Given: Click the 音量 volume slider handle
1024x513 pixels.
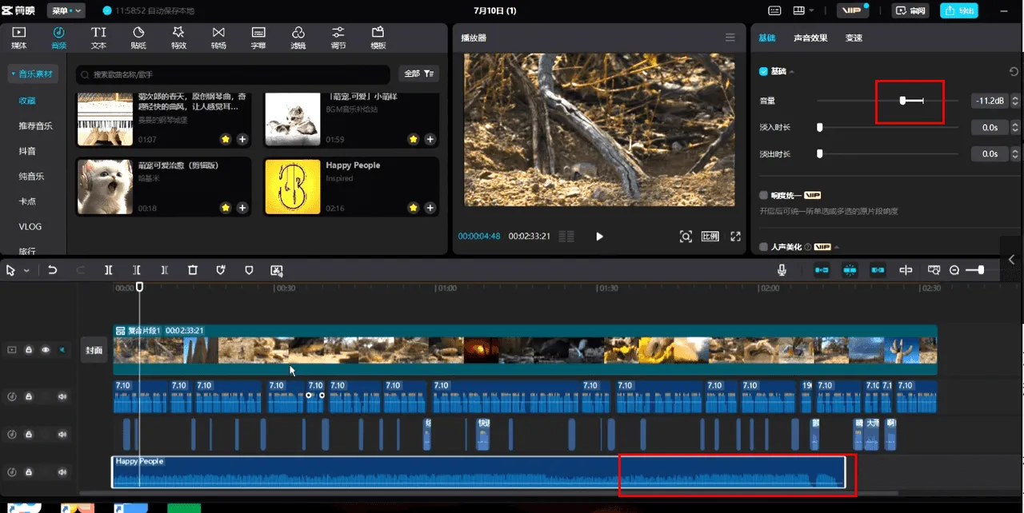Looking at the screenshot, I should (x=902, y=101).
